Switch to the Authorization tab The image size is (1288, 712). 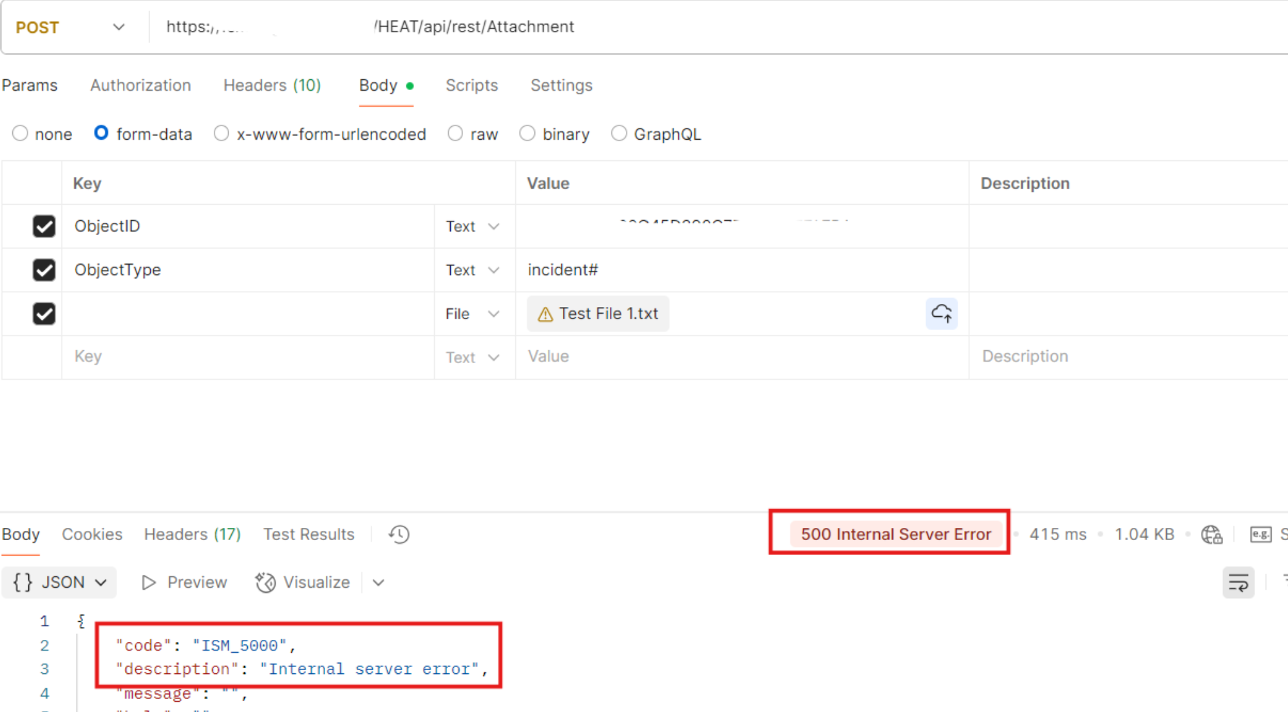[x=140, y=85]
